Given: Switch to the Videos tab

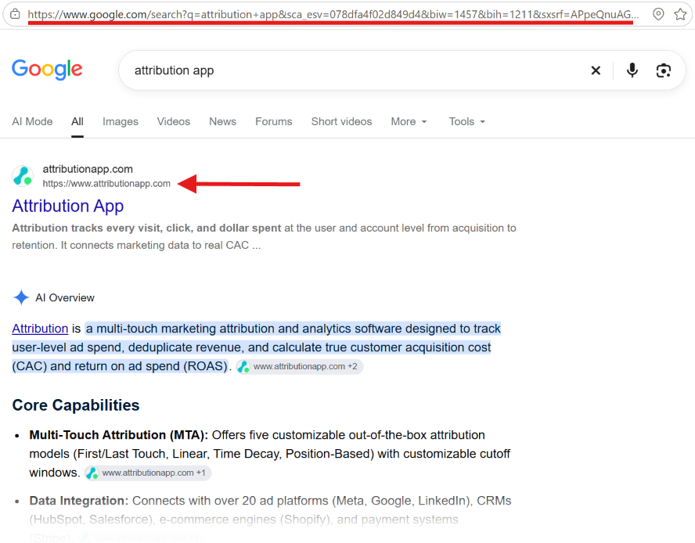Looking at the screenshot, I should point(173,121).
